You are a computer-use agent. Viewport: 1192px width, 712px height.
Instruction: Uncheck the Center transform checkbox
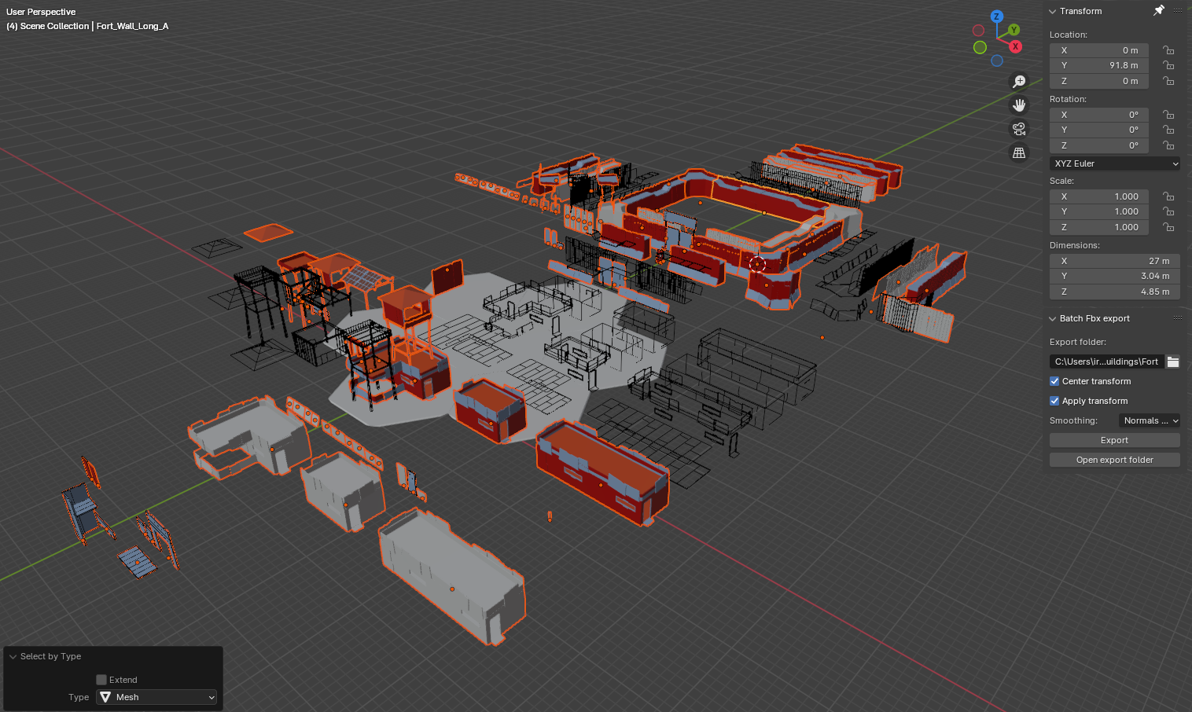1054,381
